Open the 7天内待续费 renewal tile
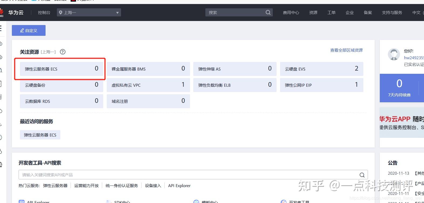The height and width of the screenshot is (203, 424). (399, 88)
